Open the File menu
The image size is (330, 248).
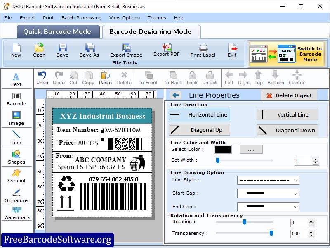(8, 18)
